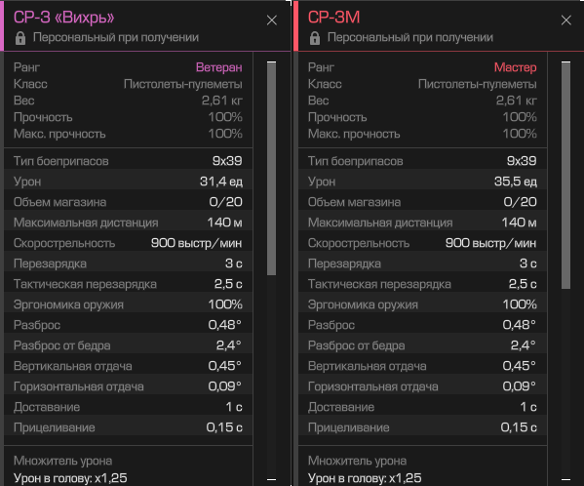Click the lock icon under СР-3 «Вихрь»

20,38
